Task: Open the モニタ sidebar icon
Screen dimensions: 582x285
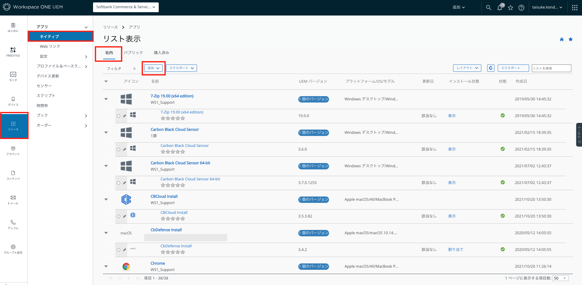Action: coord(13,77)
